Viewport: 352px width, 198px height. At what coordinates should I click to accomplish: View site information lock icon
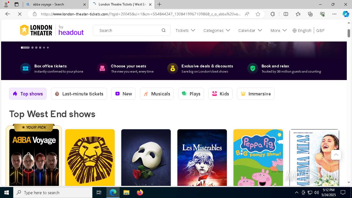pos(35,14)
